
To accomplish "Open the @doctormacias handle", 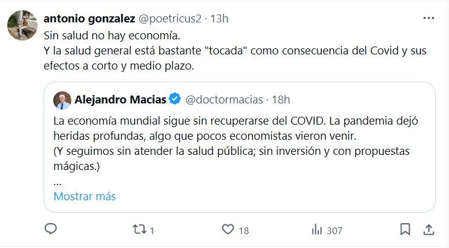I will pyautogui.click(x=223, y=99).
